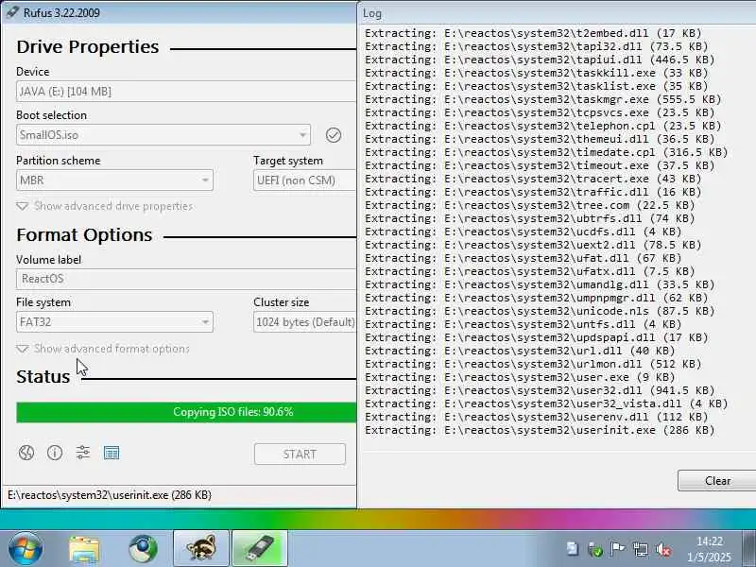The width and height of the screenshot is (756, 567).
Task: Click log line for tree.com (22.5 KB)
Action: coord(529,205)
